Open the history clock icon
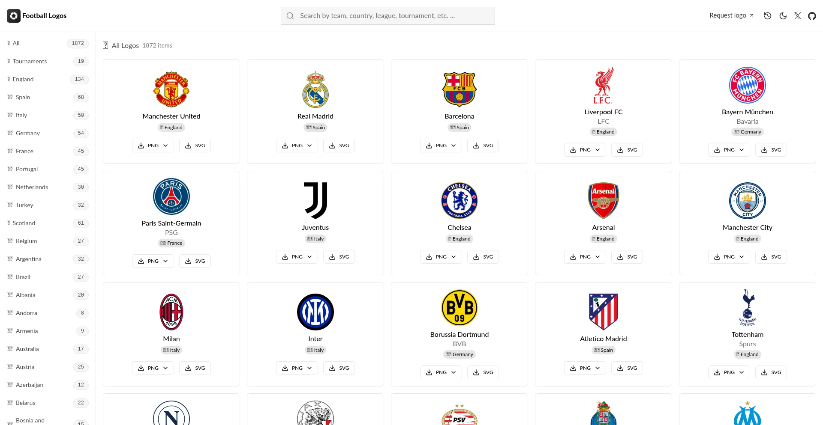 point(768,16)
